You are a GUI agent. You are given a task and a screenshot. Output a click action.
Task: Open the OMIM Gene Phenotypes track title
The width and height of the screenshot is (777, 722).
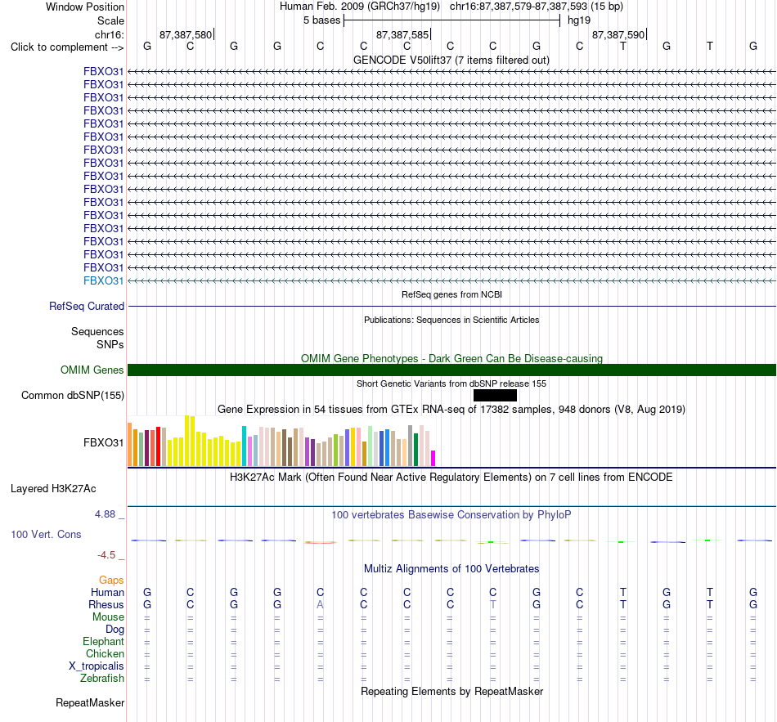[451, 358]
